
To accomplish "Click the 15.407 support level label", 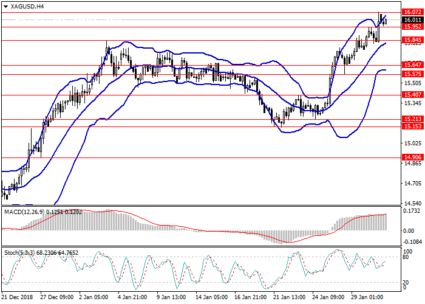I will point(412,95).
